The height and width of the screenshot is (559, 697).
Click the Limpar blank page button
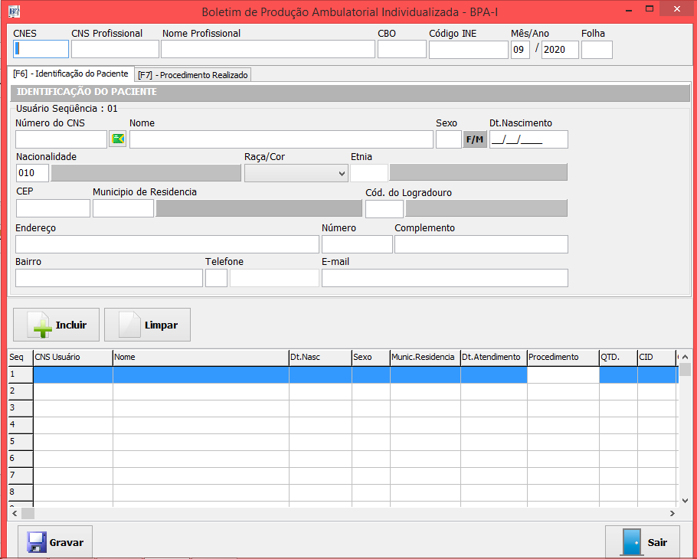[x=147, y=325]
